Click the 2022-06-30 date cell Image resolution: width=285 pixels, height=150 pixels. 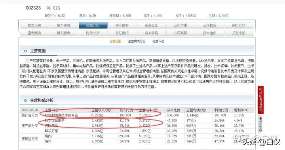30,110
